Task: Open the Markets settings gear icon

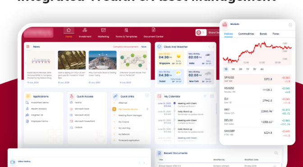Action: coord(290,25)
